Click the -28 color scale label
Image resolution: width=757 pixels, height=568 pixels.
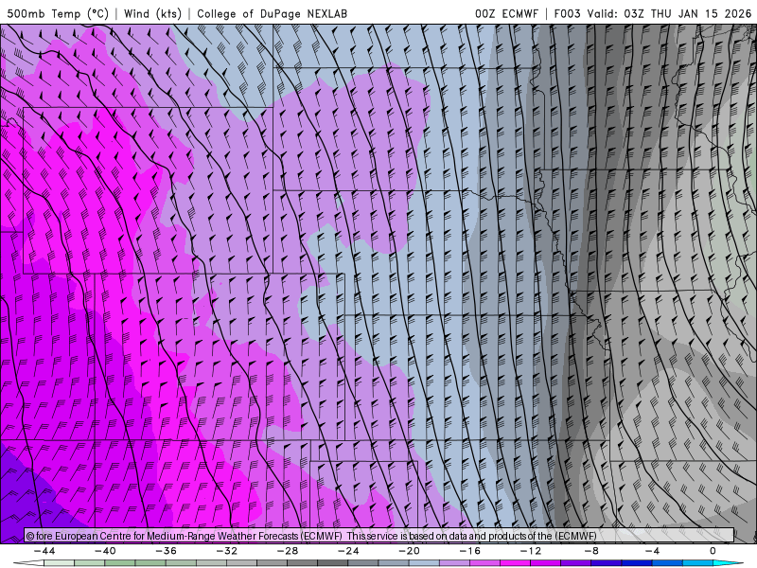pos(288,551)
